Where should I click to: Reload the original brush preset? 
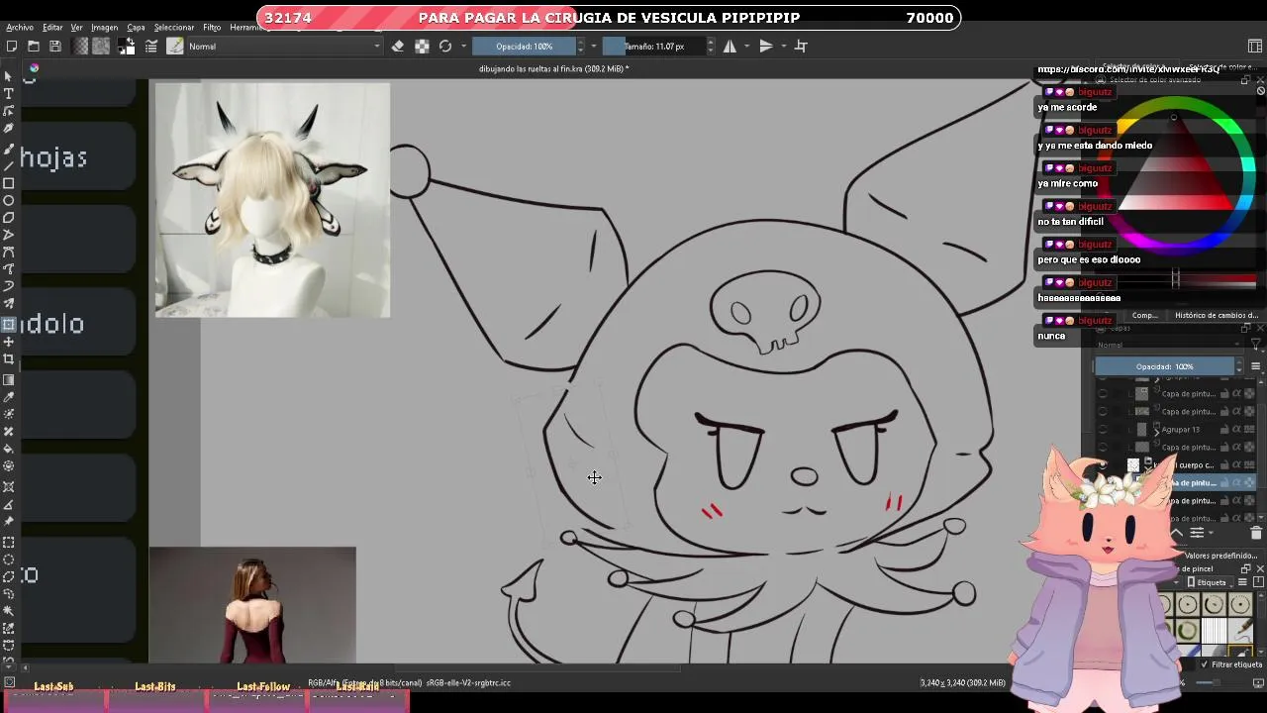445,46
